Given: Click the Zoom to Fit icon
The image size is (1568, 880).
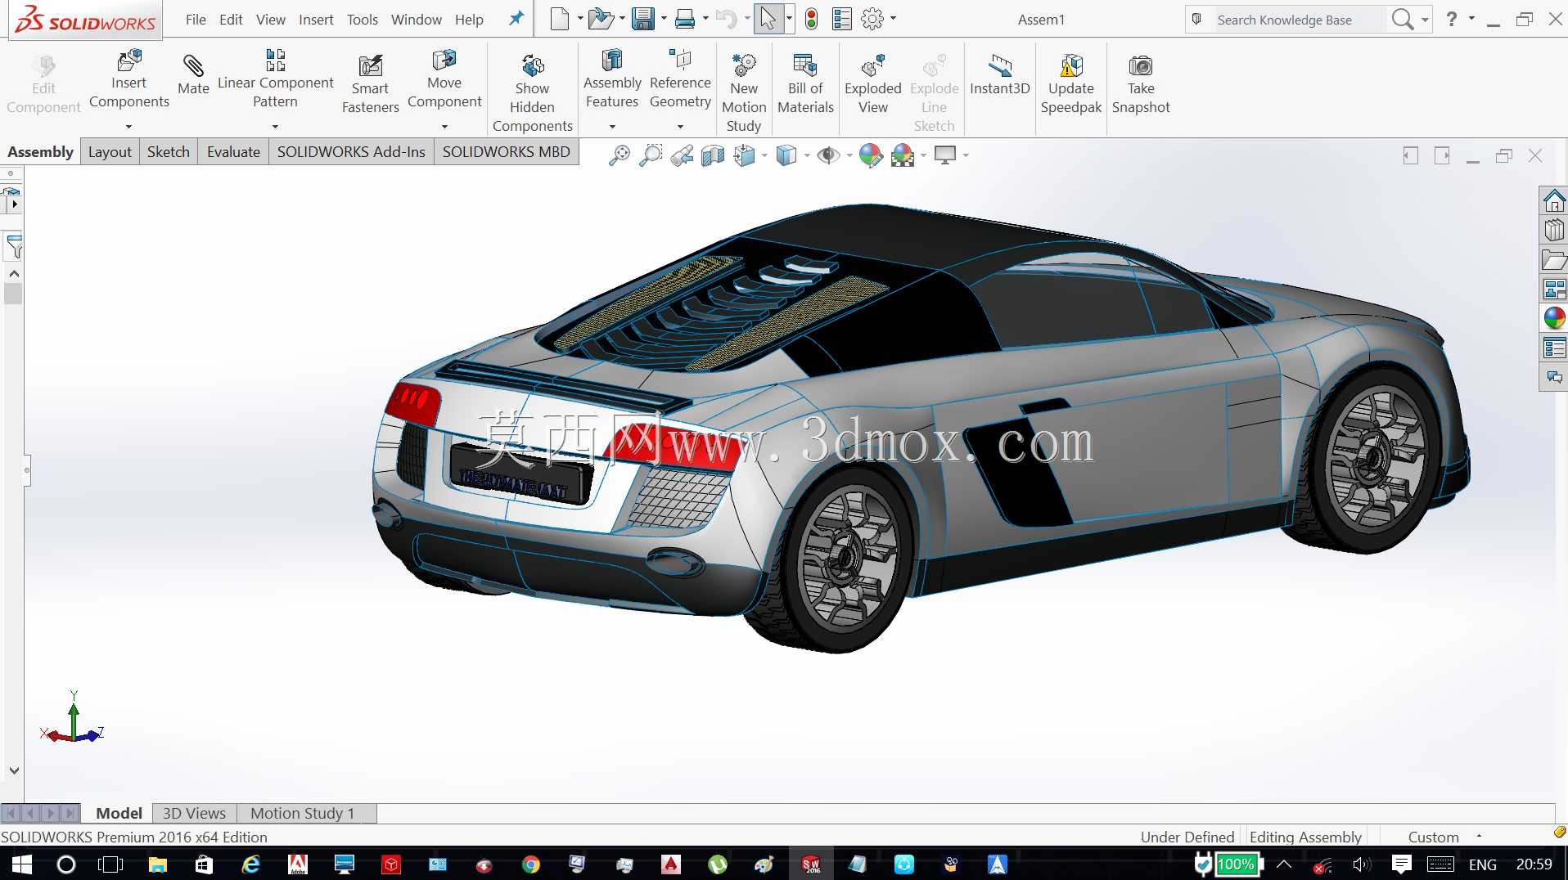Looking at the screenshot, I should (x=620, y=155).
